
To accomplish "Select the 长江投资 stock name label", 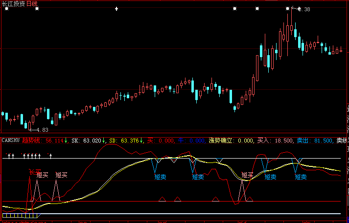I will pyautogui.click(x=13, y=3).
